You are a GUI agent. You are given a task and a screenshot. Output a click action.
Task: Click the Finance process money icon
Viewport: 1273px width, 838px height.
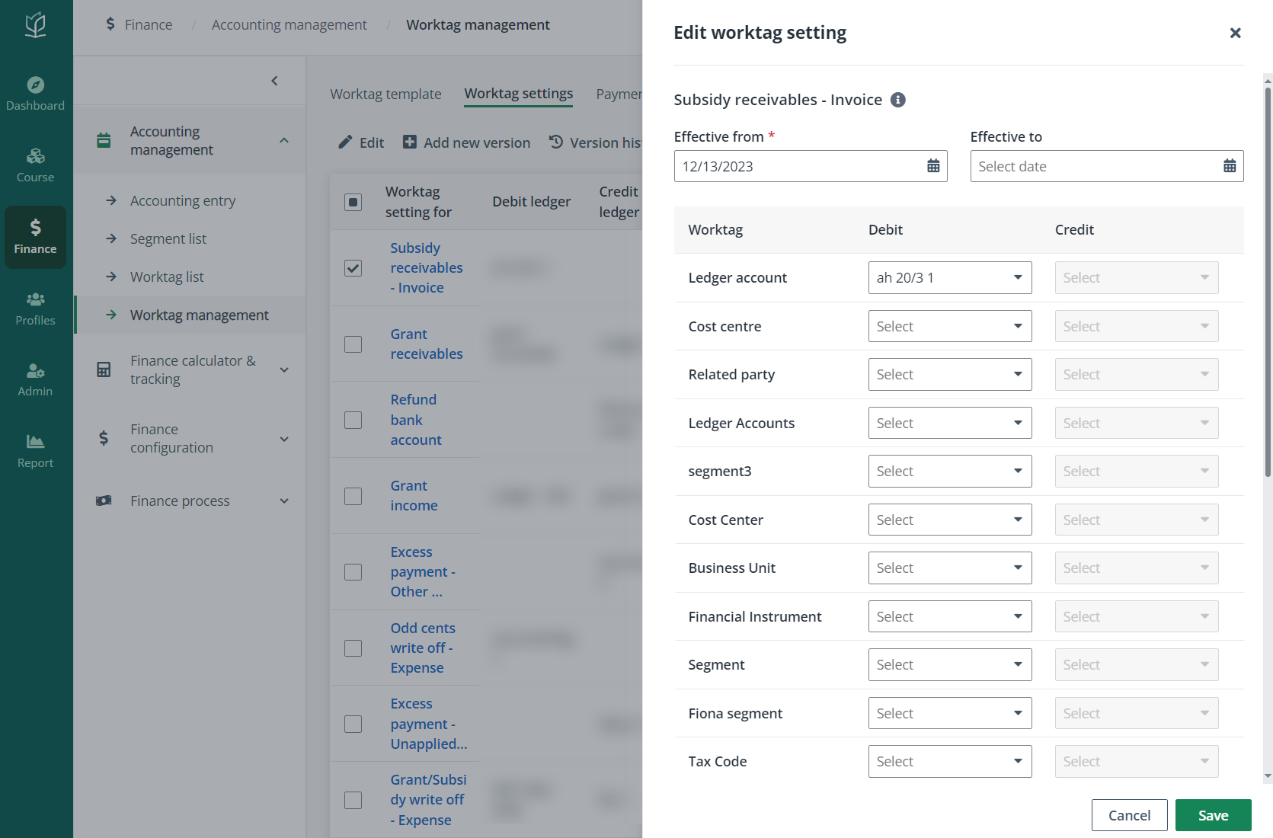[104, 501]
